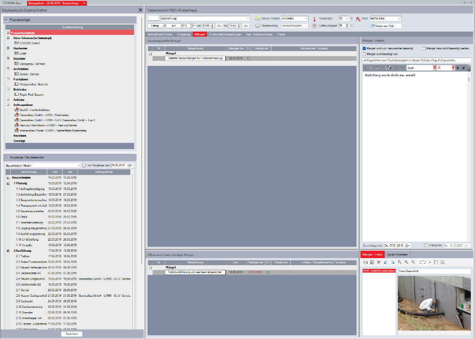
Task: Select the ellipse drawing shape tool
Action: (422, 262)
